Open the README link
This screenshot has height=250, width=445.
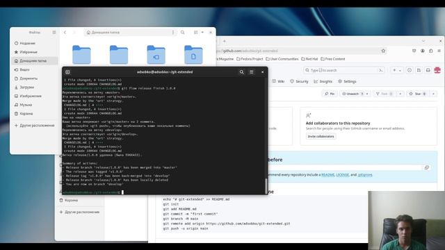(327, 175)
